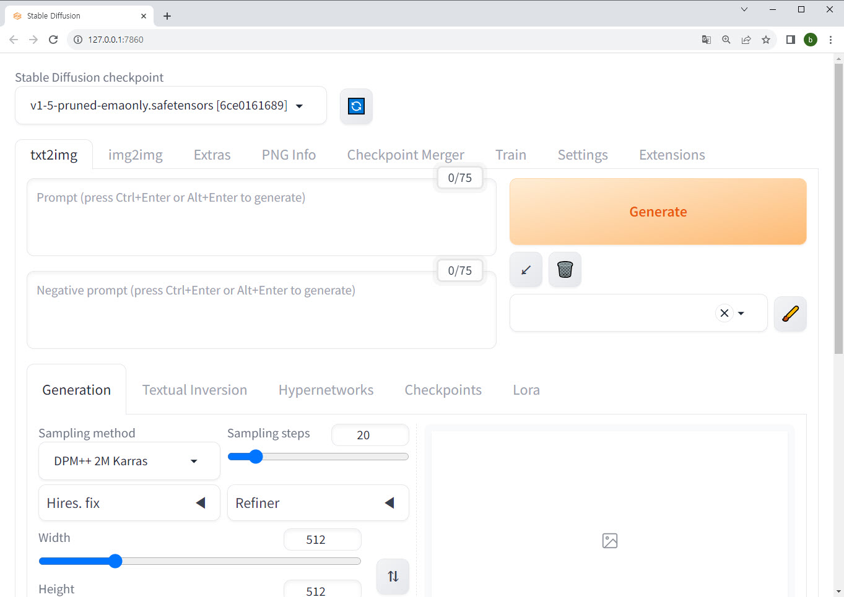This screenshot has height=597, width=844.
Task: Click the image placeholder in output area
Action: pyautogui.click(x=610, y=541)
